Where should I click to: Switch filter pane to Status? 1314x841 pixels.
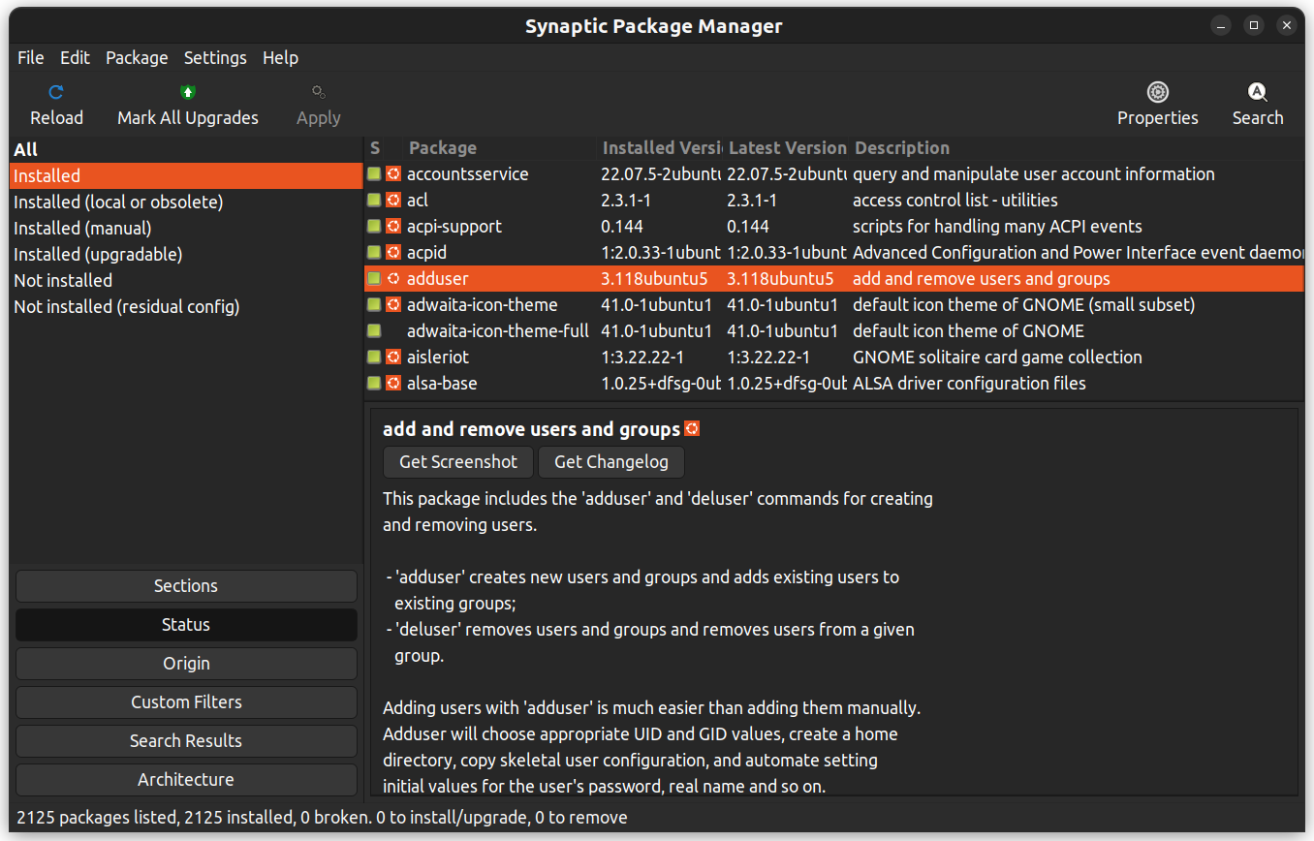point(186,625)
